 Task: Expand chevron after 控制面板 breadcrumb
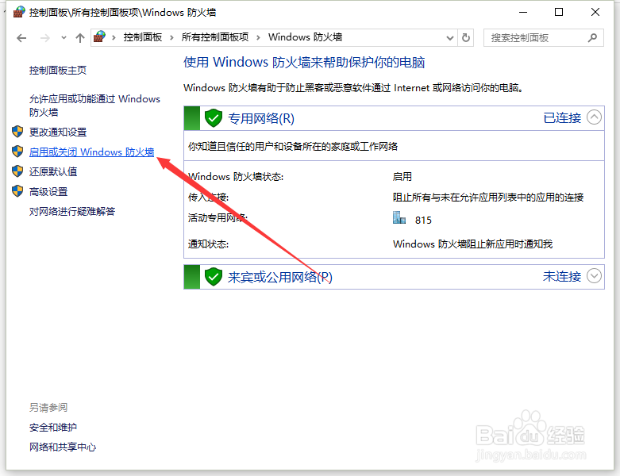(x=171, y=37)
